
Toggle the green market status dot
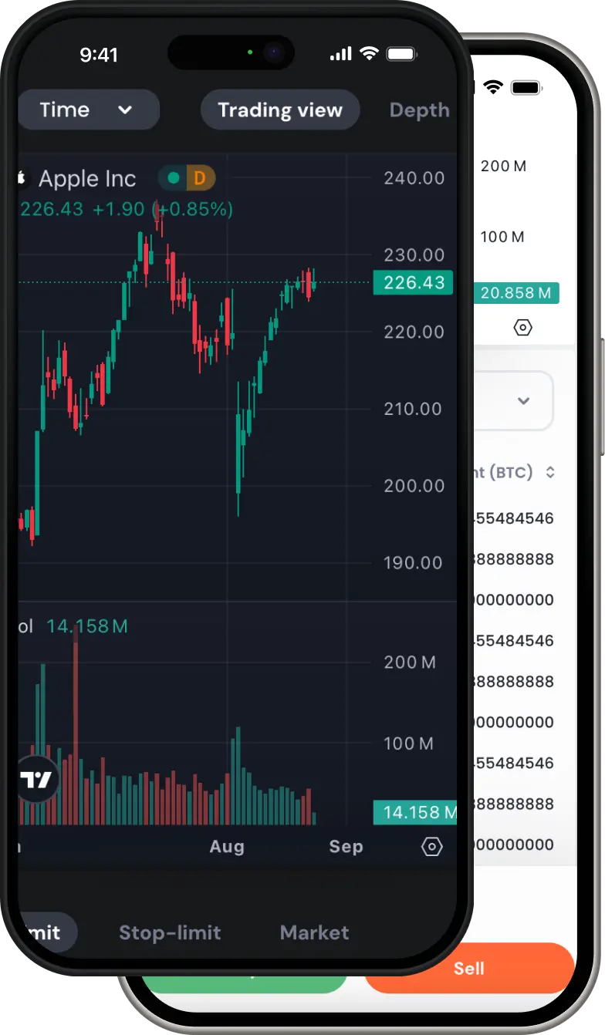coord(173,179)
